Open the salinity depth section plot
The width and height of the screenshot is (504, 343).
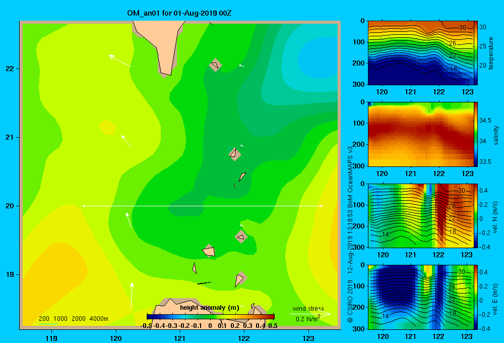point(421,134)
